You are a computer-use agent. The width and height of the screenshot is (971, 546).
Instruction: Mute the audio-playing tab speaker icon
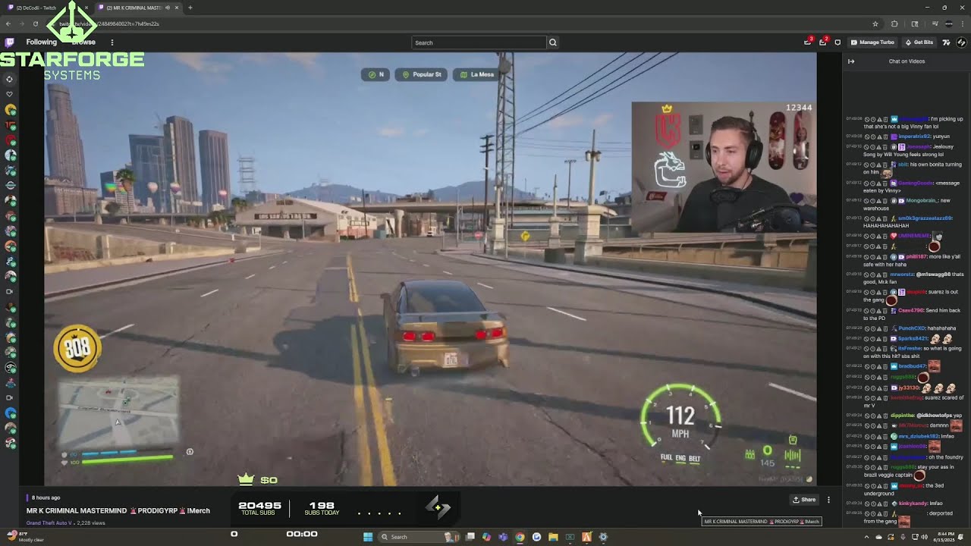166,8
